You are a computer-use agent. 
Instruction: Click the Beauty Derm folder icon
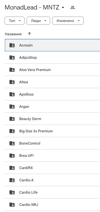pyautogui.click(x=12, y=119)
